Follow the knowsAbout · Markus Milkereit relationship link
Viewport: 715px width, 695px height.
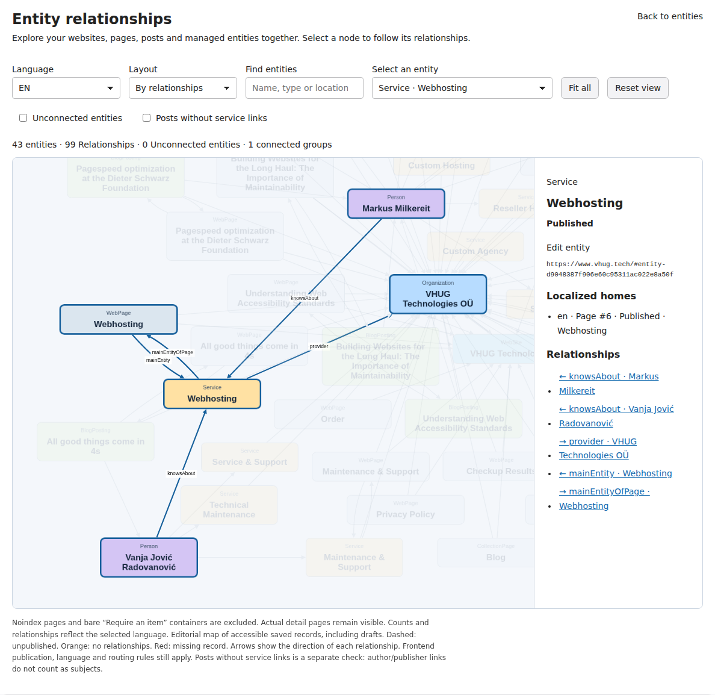[x=608, y=383]
